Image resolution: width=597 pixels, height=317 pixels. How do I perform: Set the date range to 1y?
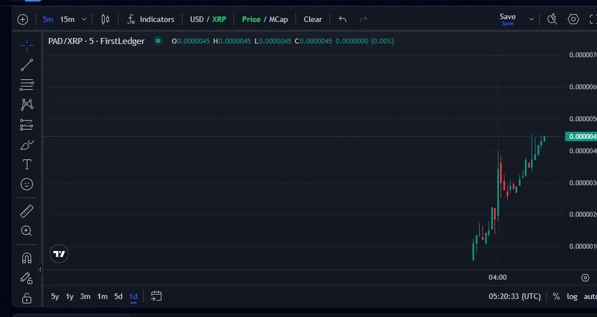[x=70, y=297]
